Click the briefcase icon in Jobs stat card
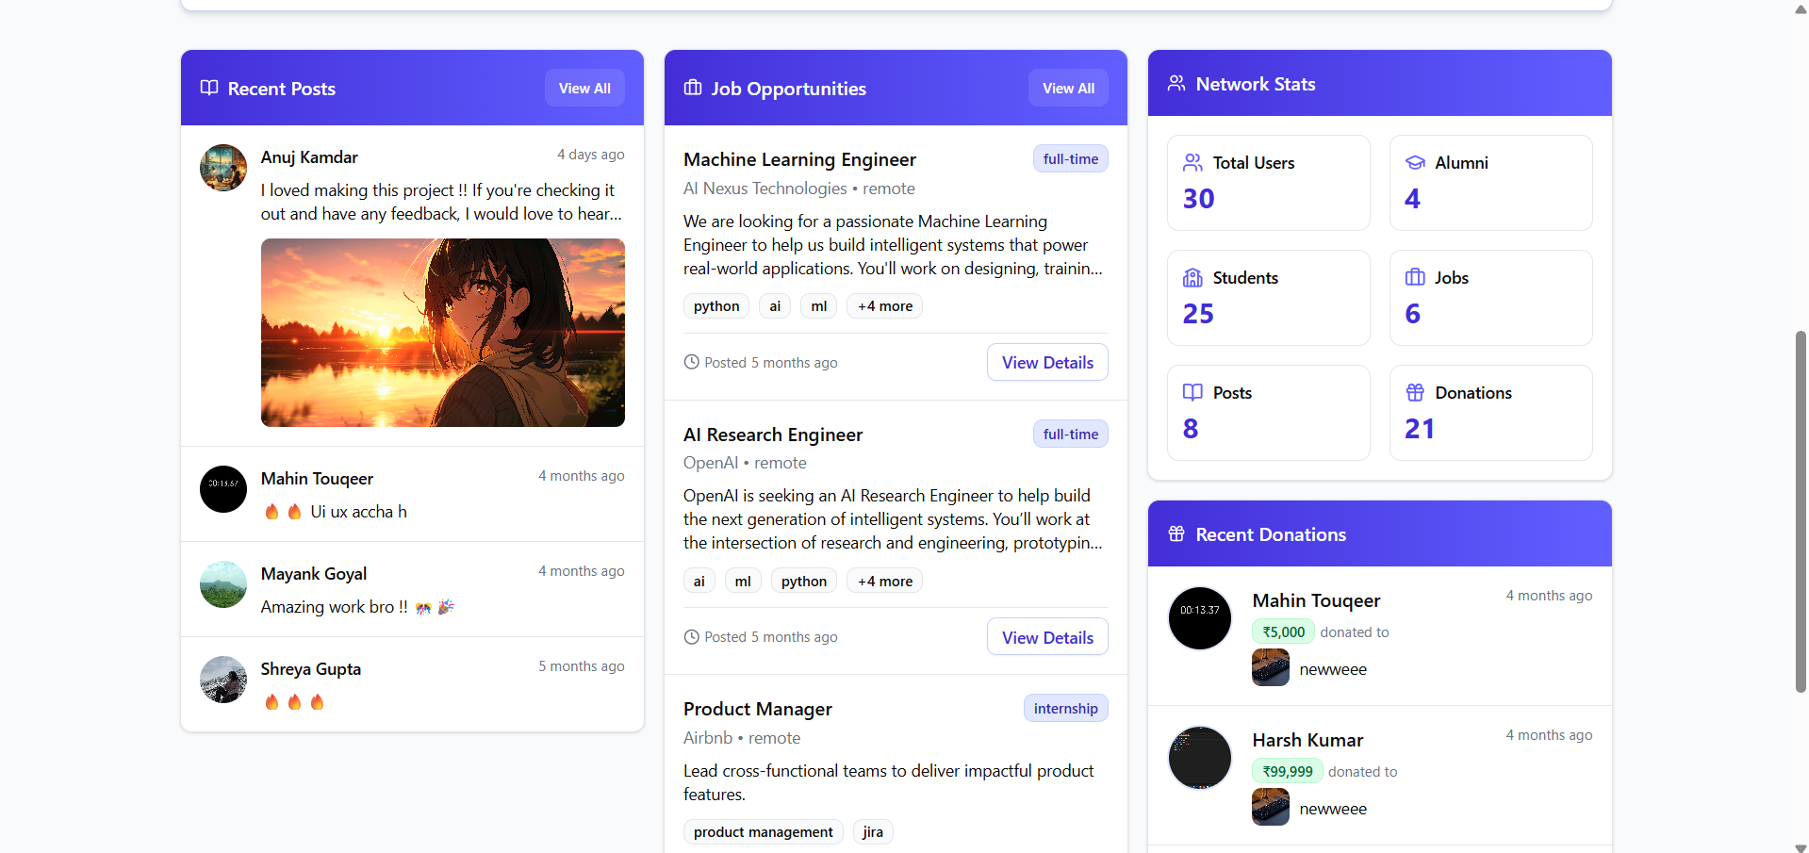Screen dimensions: 1809x853 tap(1415, 277)
